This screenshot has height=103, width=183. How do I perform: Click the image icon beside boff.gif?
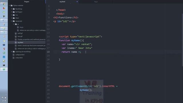[x=16, y=33]
